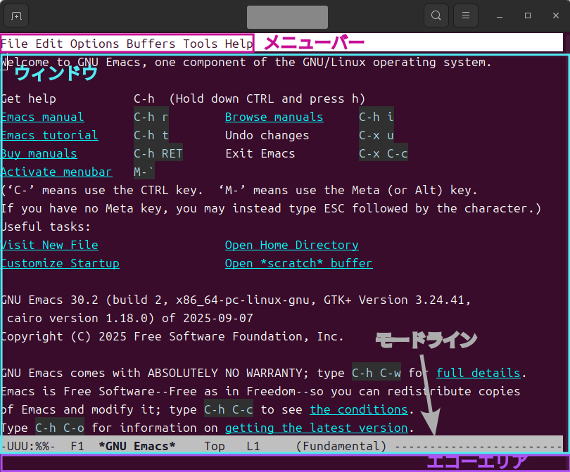The height and width of the screenshot is (472, 570).
Task: Follow the getting the latest version link
Action: (x=316, y=428)
